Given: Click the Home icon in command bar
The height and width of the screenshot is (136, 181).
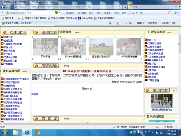Looking at the screenshot, I should click(110, 23).
